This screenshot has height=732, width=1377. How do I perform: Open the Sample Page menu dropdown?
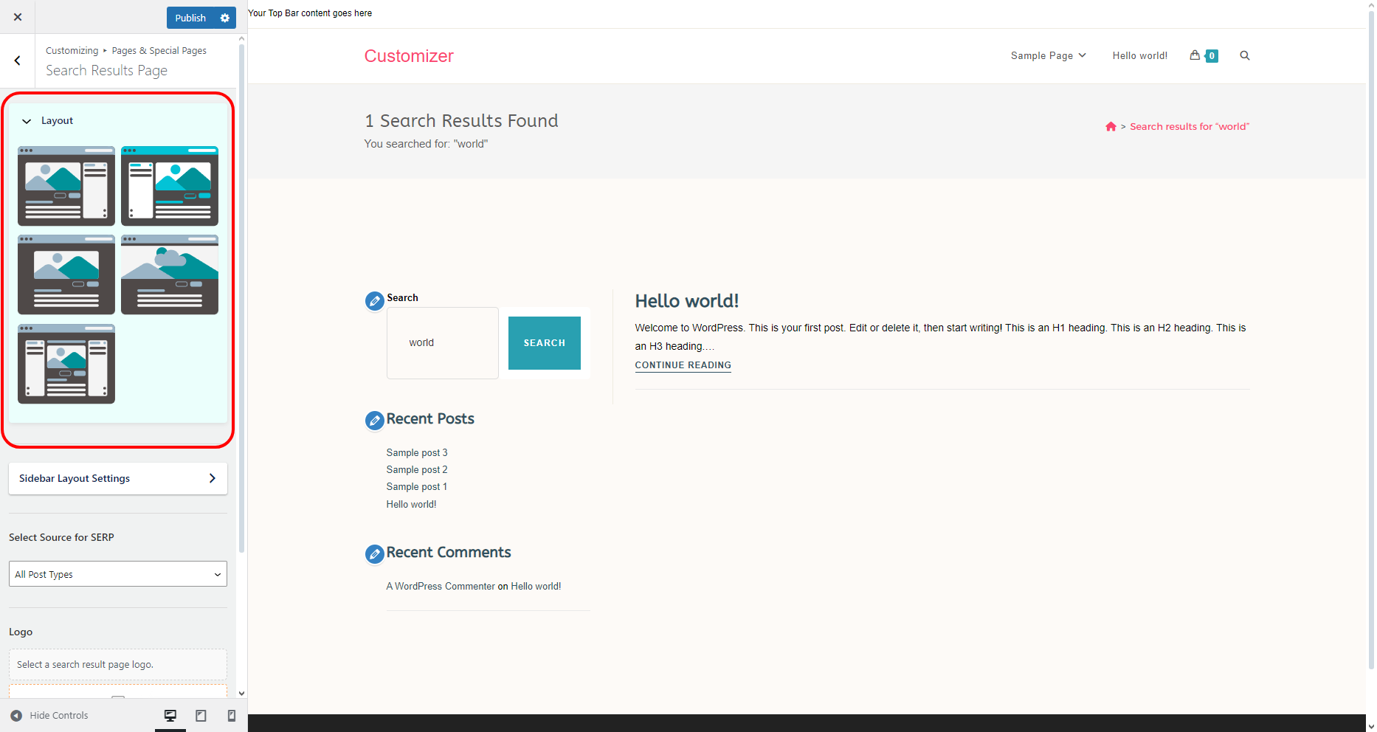(x=1048, y=55)
